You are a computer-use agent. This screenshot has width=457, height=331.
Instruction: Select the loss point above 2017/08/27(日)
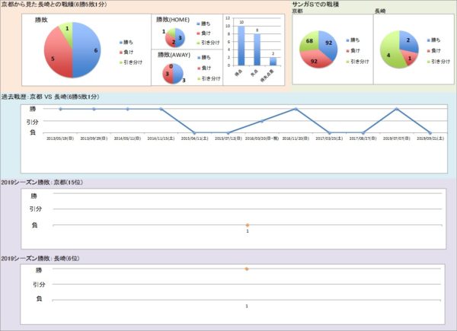(363, 132)
